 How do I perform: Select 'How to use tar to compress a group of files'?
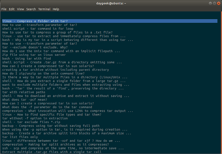(57, 32)
